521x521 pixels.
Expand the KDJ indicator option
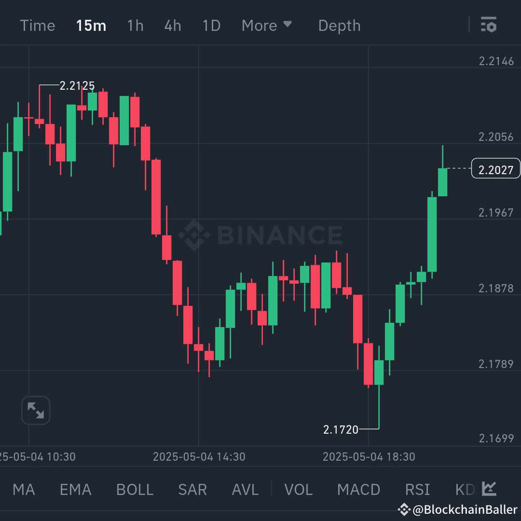(x=465, y=489)
